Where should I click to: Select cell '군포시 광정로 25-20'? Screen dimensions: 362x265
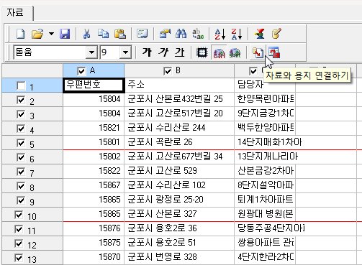[x=179, y=200]
